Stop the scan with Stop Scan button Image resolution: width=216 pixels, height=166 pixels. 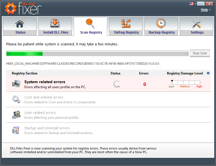pos(200,53)
